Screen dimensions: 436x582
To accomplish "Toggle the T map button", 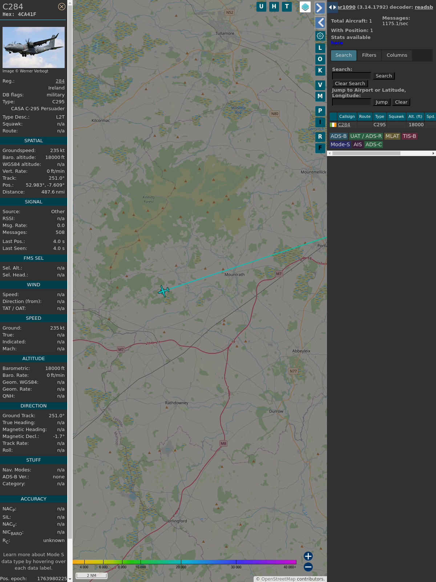I will (x=287, y=7).
